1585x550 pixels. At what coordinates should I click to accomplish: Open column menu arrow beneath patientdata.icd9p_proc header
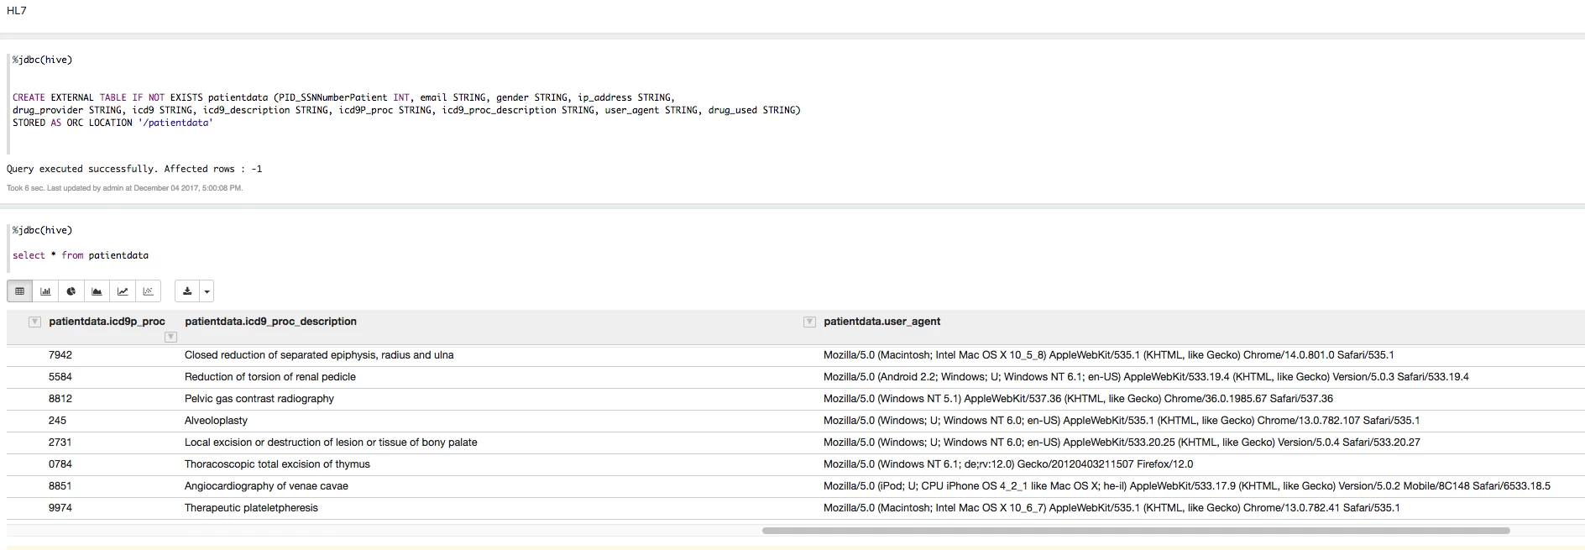click(170, 337)
